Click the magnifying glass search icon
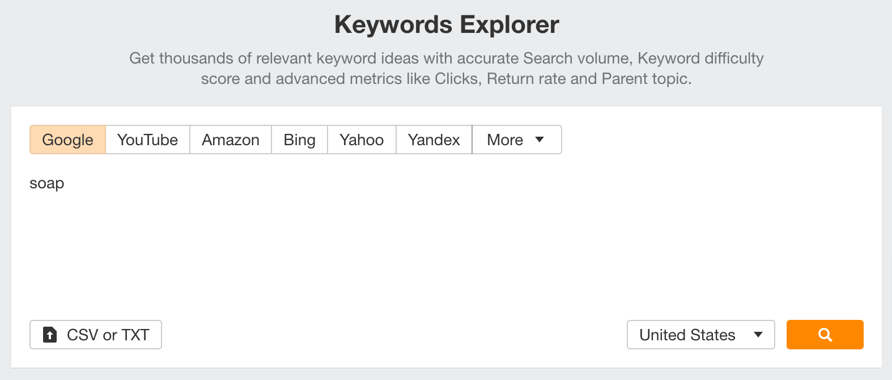The height and width of the screenshot is (380, 892). tap(825, 335)
